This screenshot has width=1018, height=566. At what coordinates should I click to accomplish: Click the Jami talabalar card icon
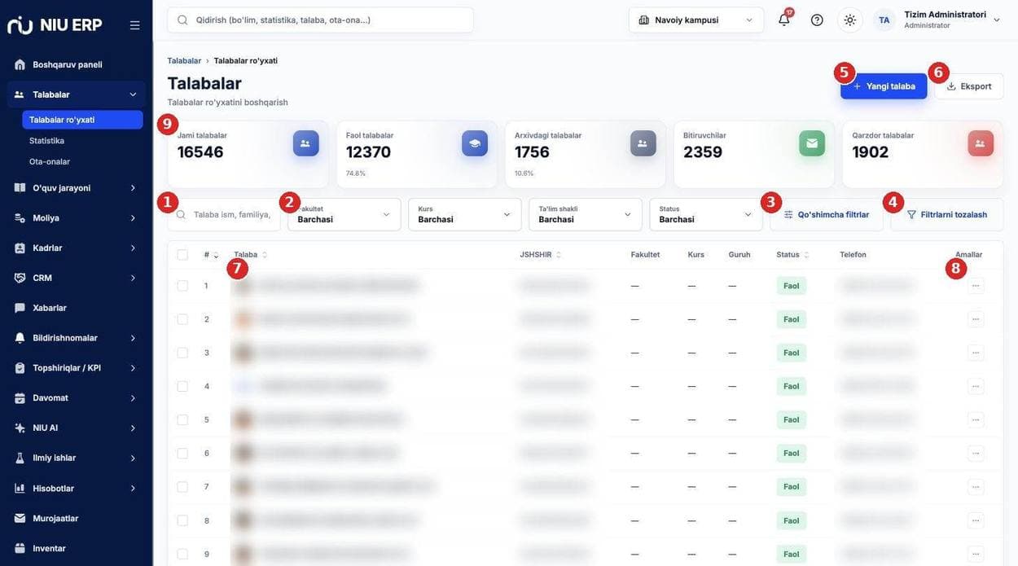click(305, 143)
